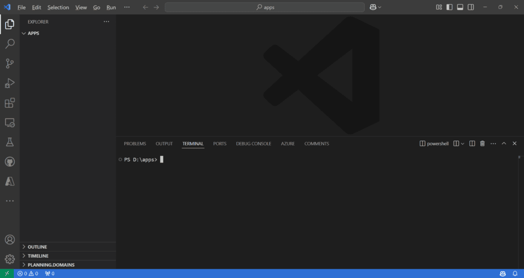The image size is (524, 278).
Task: Open the Run and Debug view
Action: (x=10, y=83)
